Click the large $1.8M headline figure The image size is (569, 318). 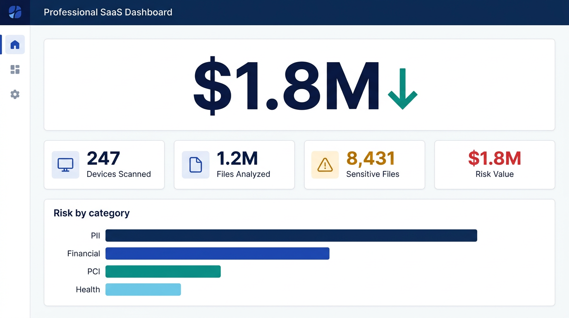(x=285, y=85)
